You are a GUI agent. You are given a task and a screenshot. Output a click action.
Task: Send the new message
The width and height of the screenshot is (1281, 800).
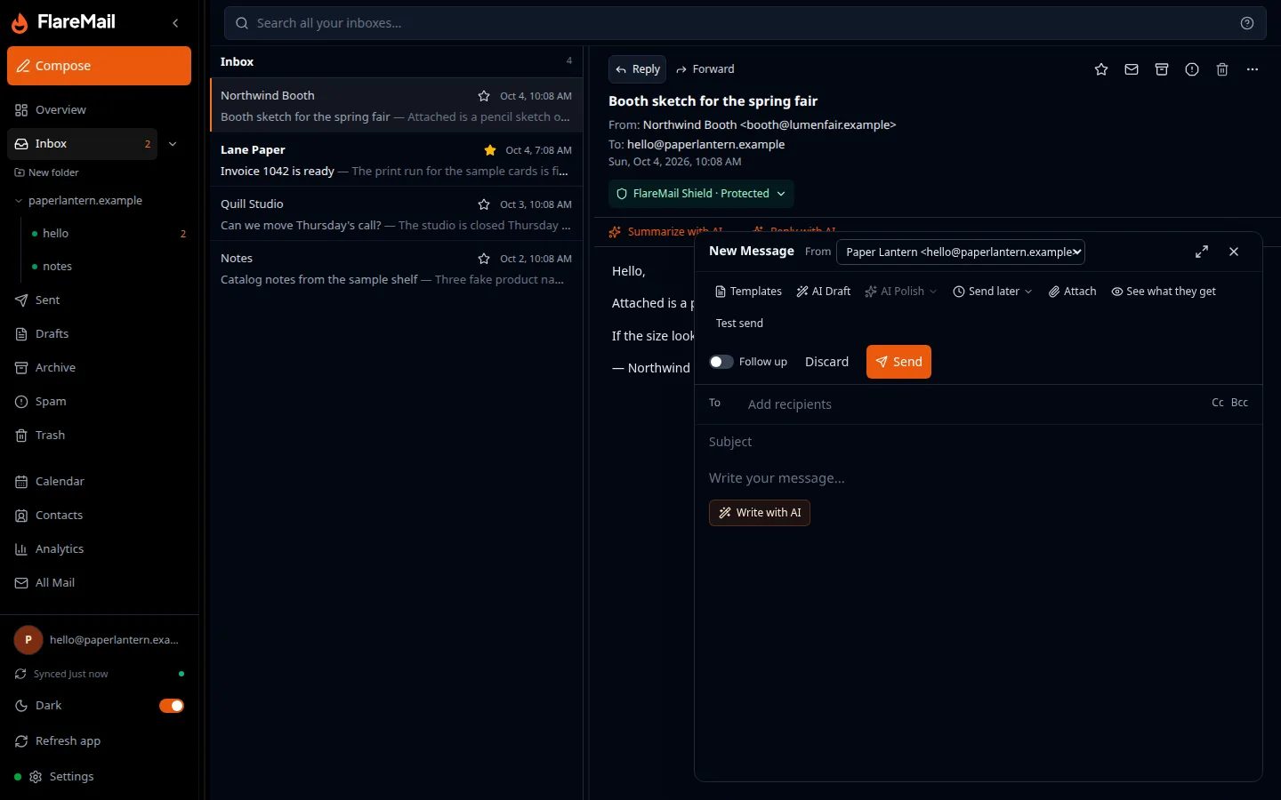tap(898, 362)
